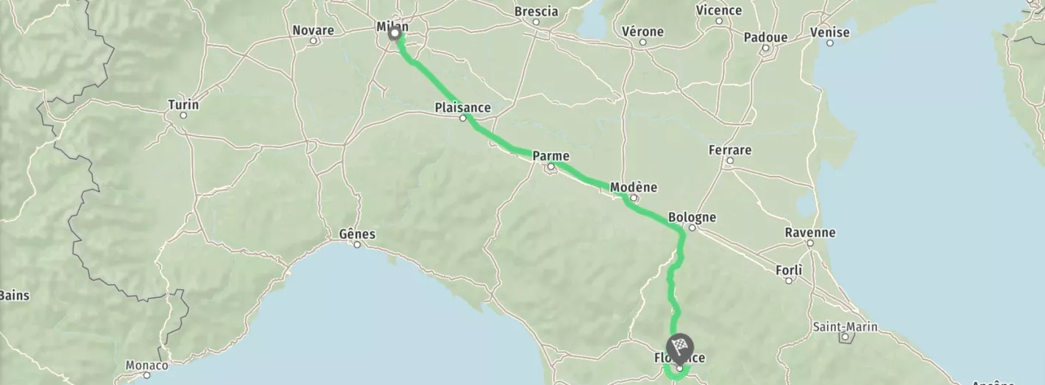Click the Bologne city dot
Screen dimensions: 1045x385
pyautogui.click(x=692, y=228)
